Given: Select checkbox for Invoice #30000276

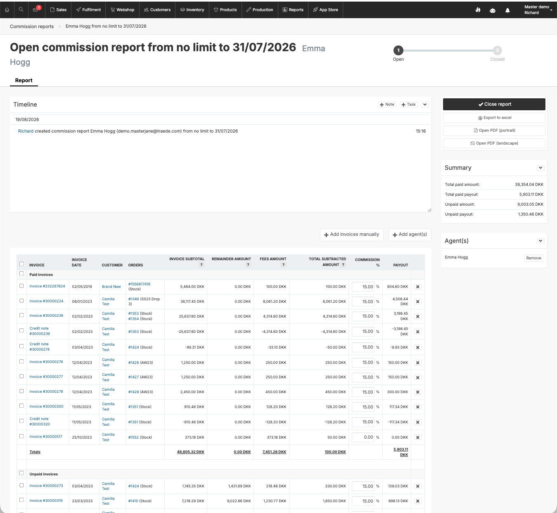Looking at the screenshot, I should [x=21, y=361].
